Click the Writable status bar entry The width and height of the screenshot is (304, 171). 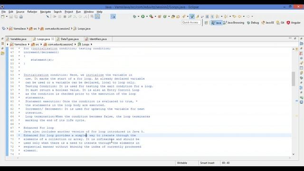(x=182, y=163)
